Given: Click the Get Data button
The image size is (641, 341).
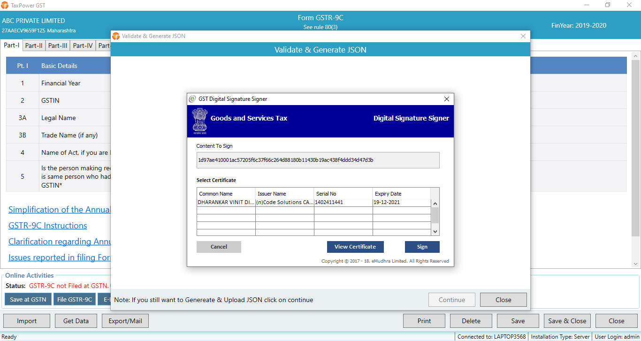Looking at the screenshot, I should click(76, 321).
